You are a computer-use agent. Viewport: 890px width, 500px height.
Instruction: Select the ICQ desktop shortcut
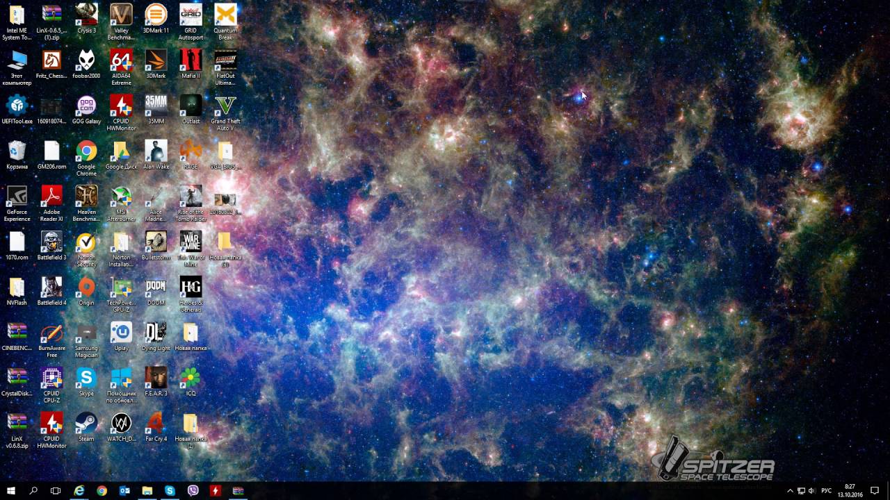click(191, 382)
